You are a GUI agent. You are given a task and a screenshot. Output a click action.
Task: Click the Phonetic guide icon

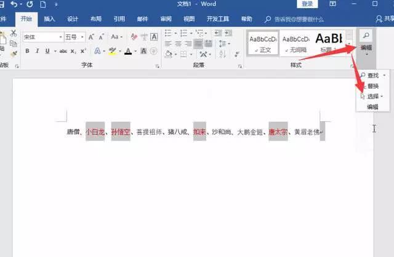point(144,37)
